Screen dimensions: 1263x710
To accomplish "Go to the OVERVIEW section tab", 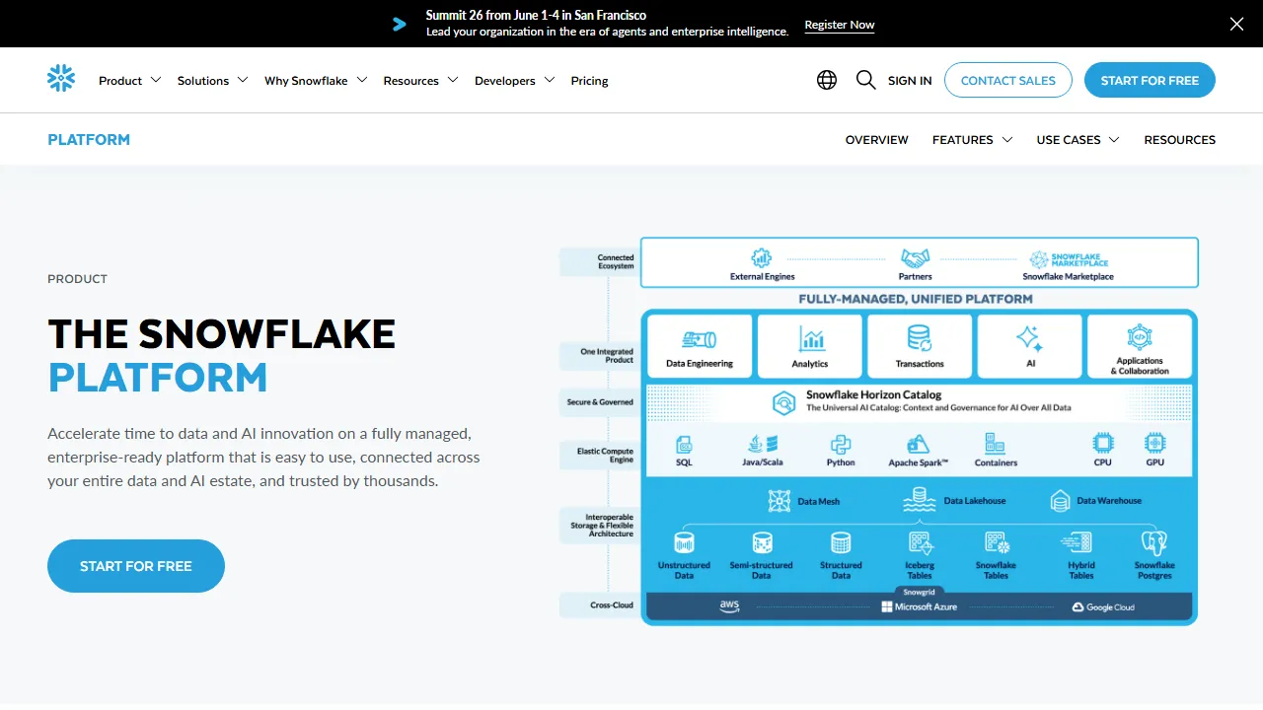I will pos(877,140).
